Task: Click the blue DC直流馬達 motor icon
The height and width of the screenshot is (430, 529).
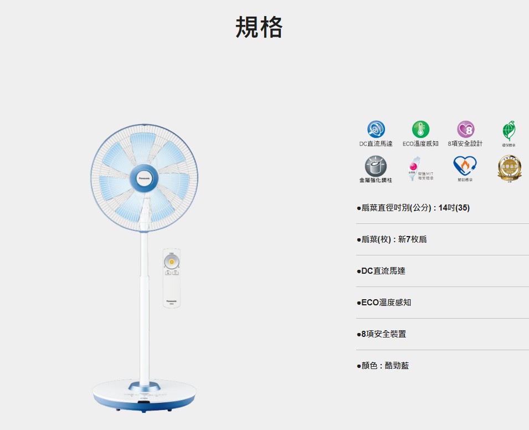Action: point(376,129)
